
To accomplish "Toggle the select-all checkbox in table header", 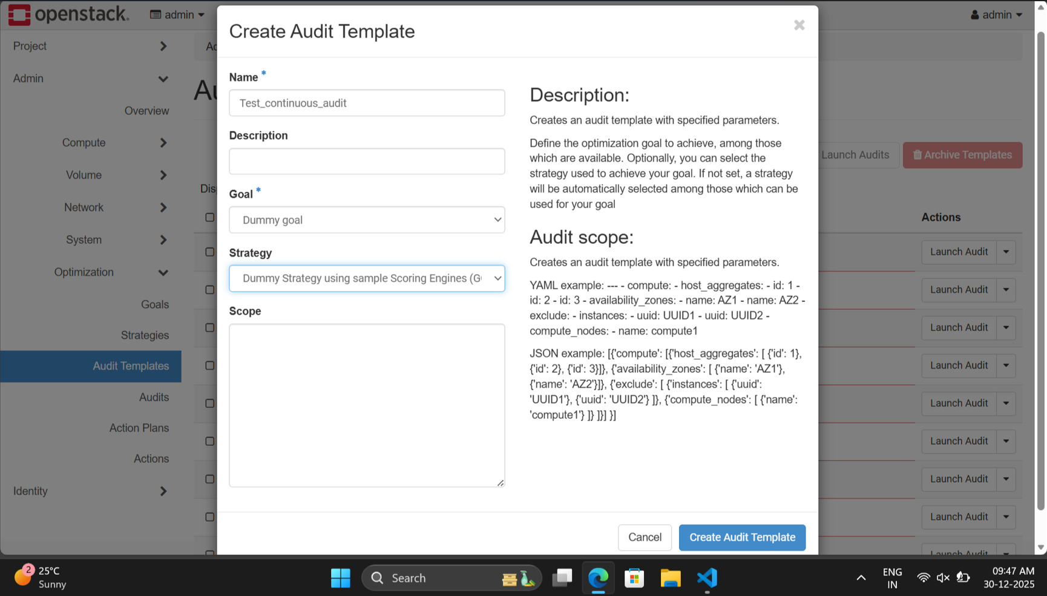I will click(x=209, y=217).
